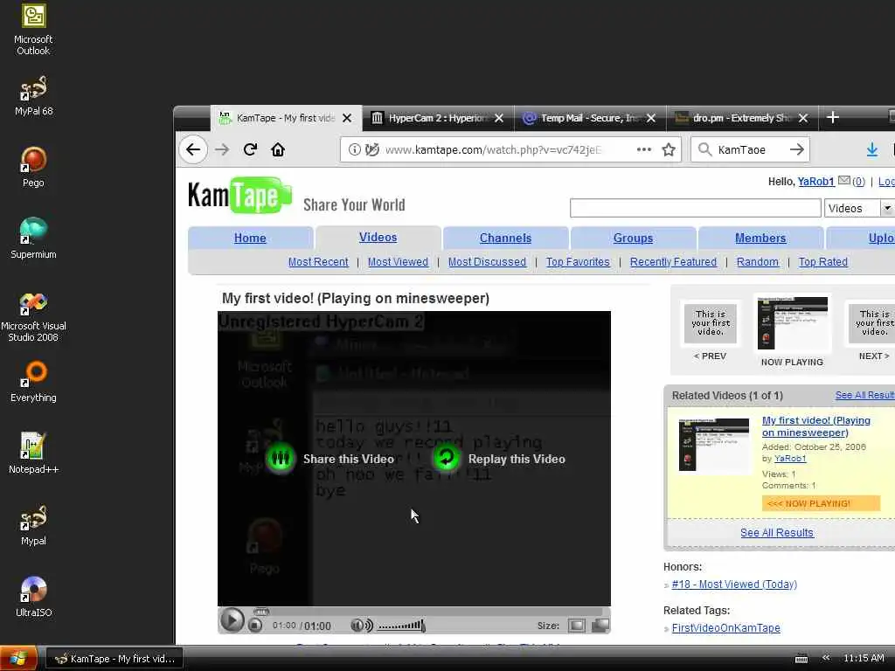Open the Videos navigation tab
Screen dimensions: 895x671
pyautogui.click(x=378, y=238)
